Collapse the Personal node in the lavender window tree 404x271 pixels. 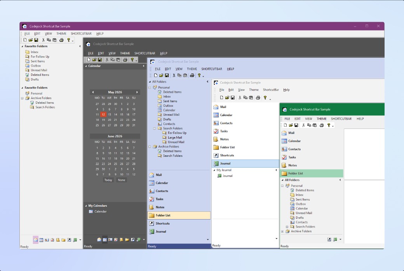coord(150,87)
